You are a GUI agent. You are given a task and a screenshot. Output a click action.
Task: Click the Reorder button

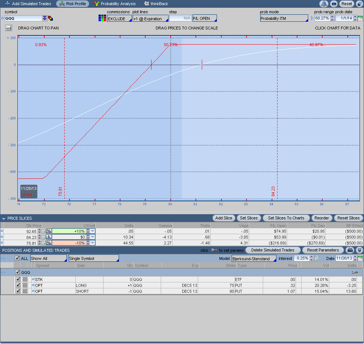(x=322, y=218)
